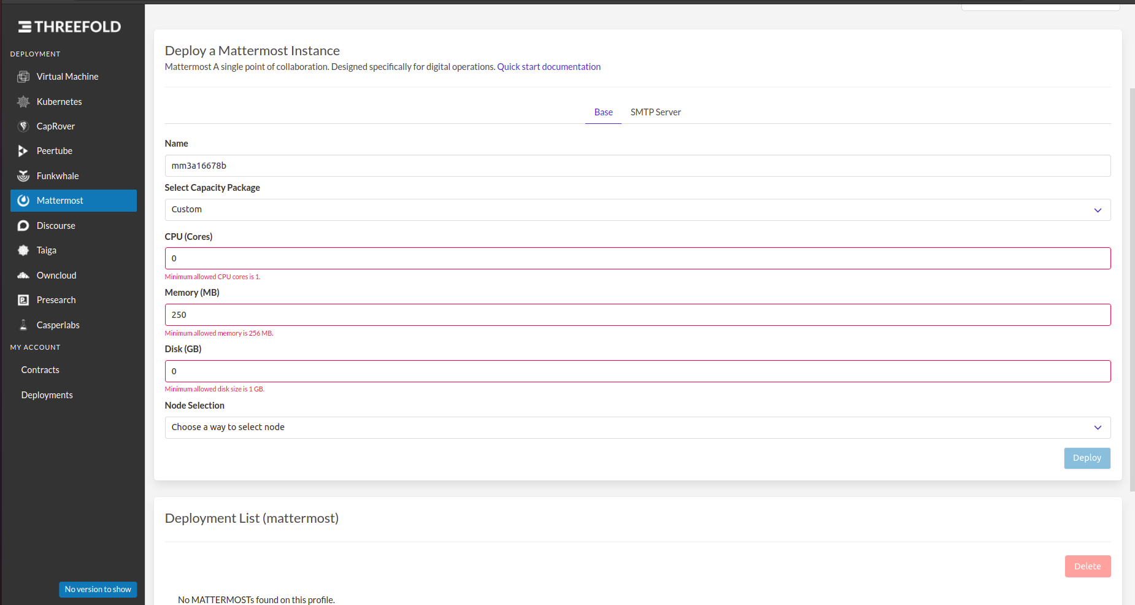Click inside the Name input field

click(637, 165)
